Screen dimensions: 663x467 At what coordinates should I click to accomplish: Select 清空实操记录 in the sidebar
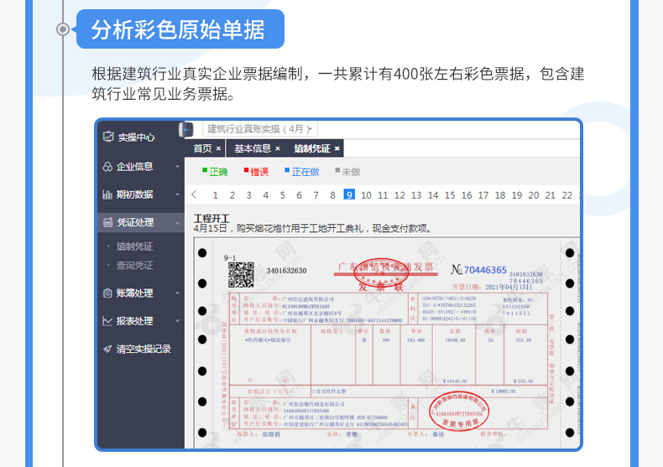tap(144, 349)
